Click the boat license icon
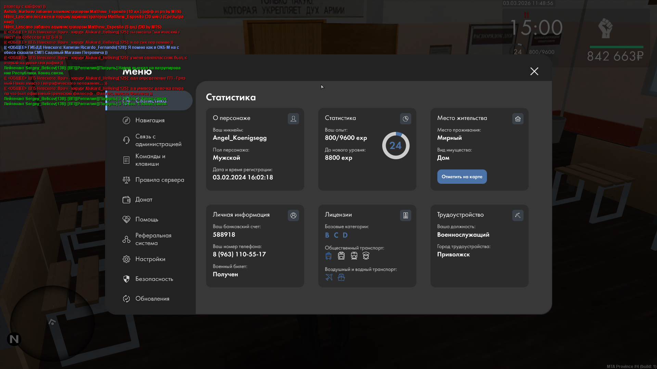This screenshot has width=657, height=369. 341,277
